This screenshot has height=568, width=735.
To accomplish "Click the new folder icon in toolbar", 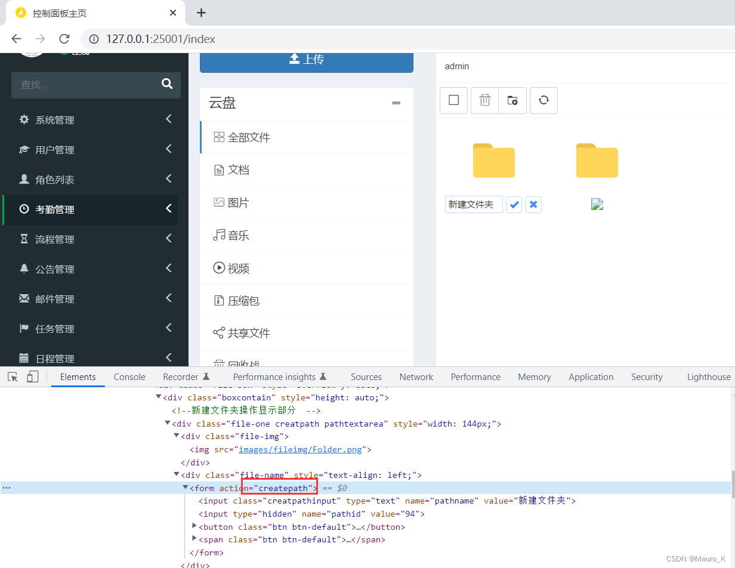I will pyautogui.click(x=512, y=100).
